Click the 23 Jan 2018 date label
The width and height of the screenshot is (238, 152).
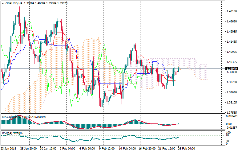point(8,148)
